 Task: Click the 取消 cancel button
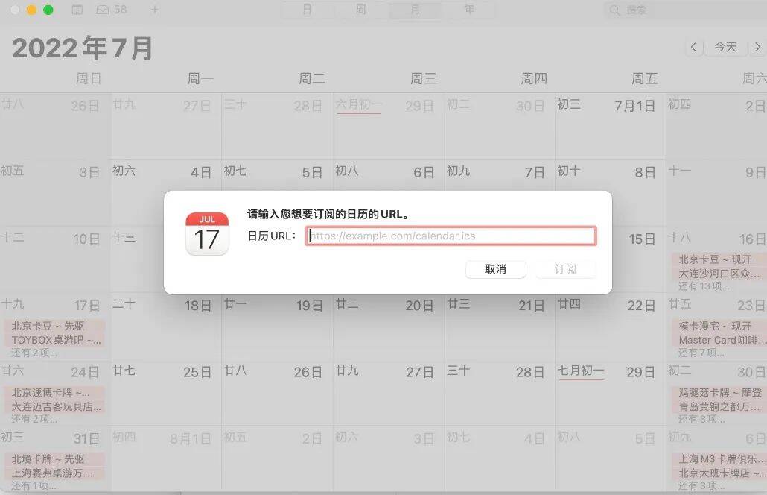pos(495,269)
